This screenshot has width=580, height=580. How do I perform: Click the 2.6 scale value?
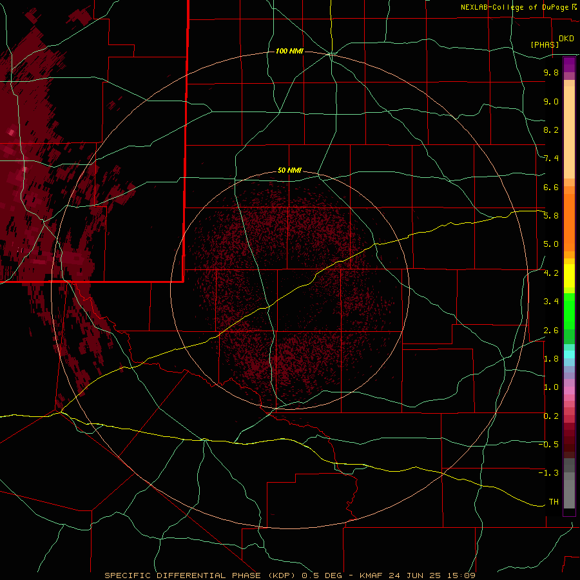(551, 331)
